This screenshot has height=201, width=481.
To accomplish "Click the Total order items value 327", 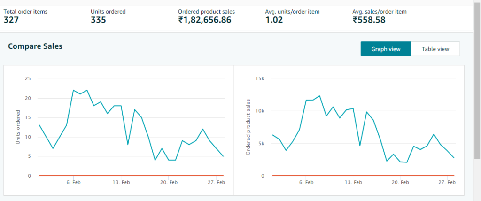I will 11,20.
